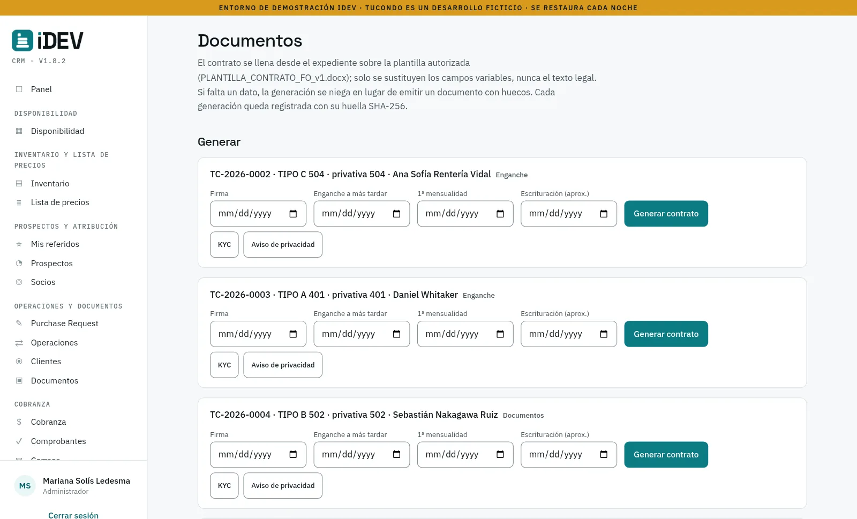Click the Documentos status tag for TC-2026-0004

523,416
